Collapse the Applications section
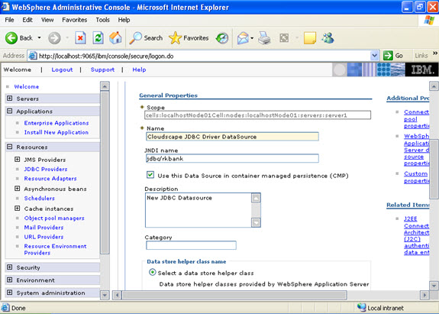 point(10,111)
